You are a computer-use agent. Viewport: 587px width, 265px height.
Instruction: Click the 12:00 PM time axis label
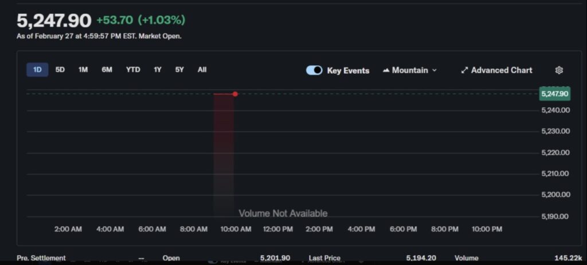(278, 229)
